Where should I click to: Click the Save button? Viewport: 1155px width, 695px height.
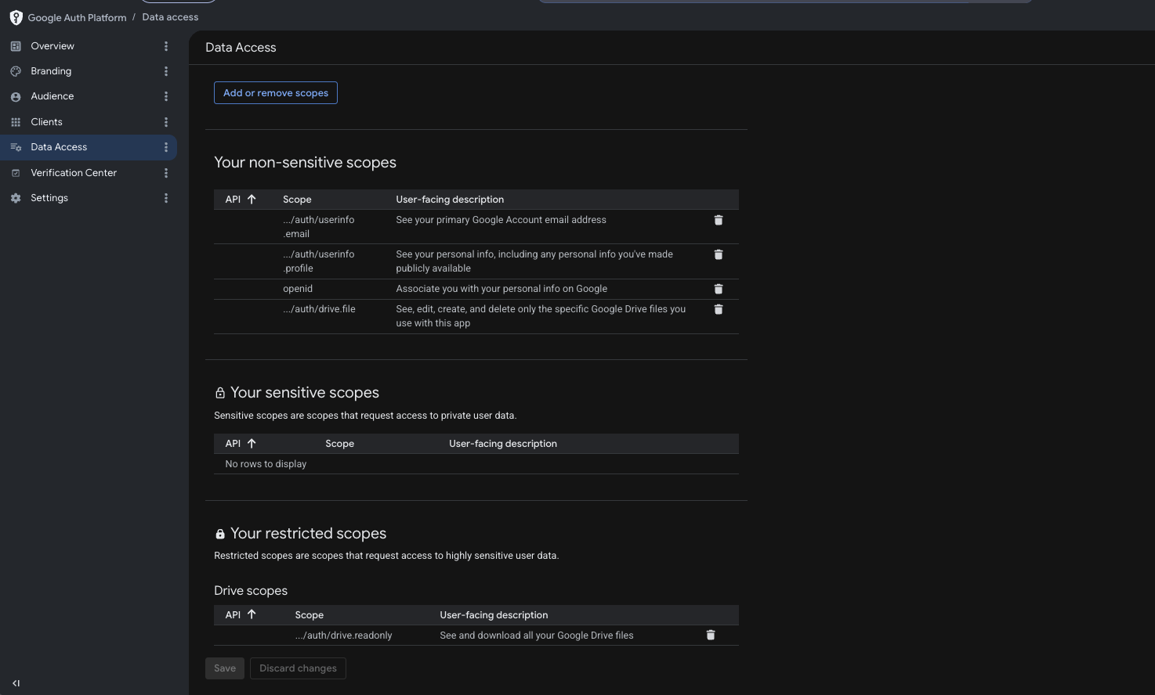tap(225, 668)
